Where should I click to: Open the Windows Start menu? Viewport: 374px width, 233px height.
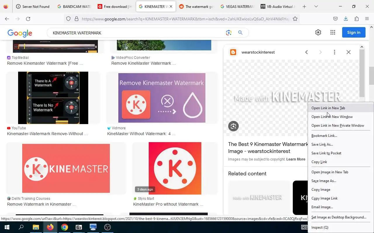click(x=7, y=227)
